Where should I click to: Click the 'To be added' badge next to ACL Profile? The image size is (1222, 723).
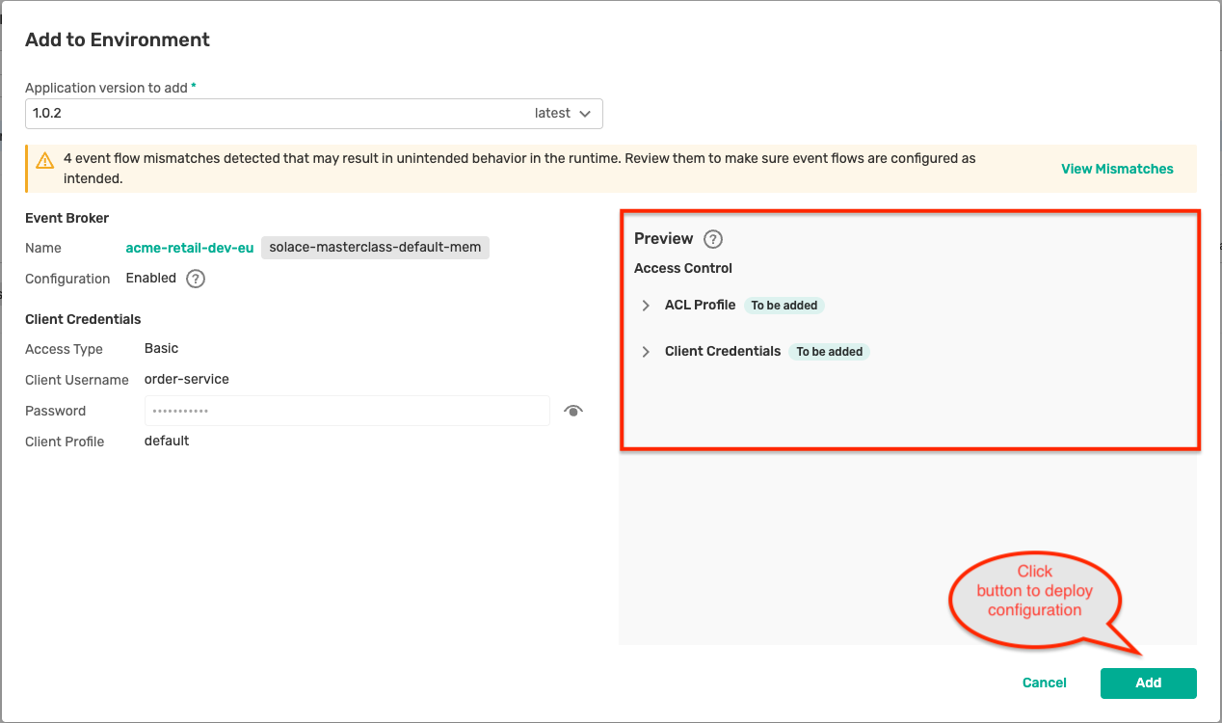tap(784, 305)
